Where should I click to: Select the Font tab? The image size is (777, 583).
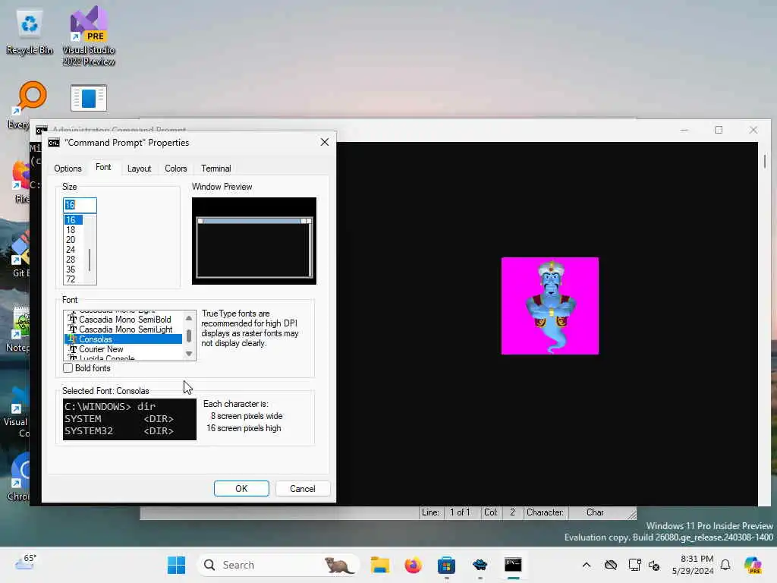click(103, 168)
